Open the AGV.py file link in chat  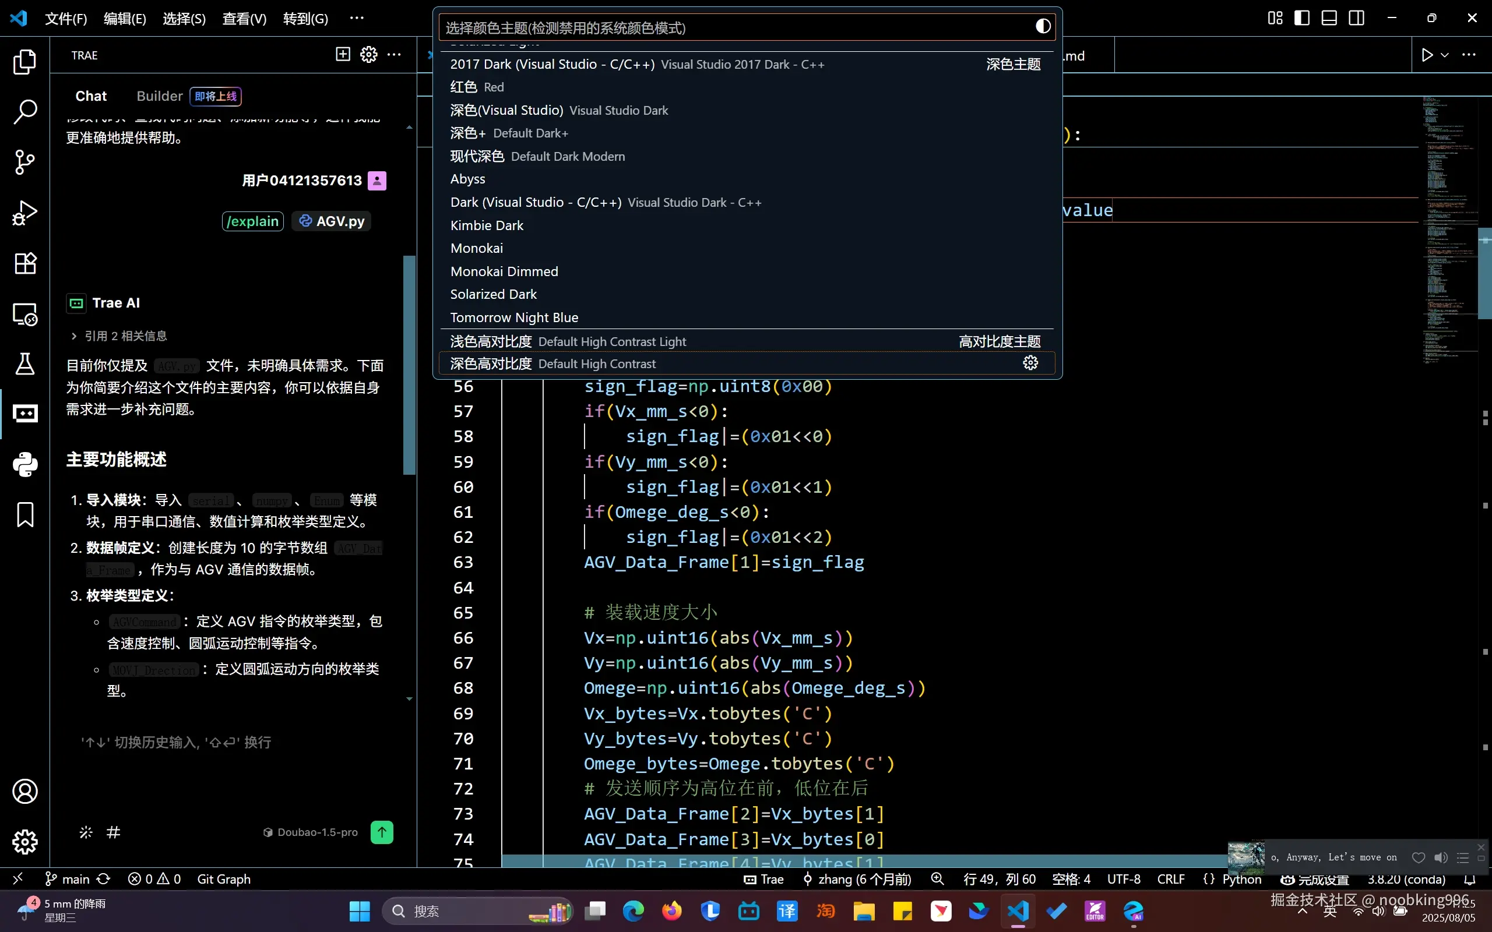tap(331, 221)
